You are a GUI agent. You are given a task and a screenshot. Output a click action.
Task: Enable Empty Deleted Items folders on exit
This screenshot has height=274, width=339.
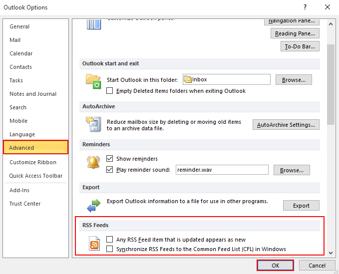(110, 90)
